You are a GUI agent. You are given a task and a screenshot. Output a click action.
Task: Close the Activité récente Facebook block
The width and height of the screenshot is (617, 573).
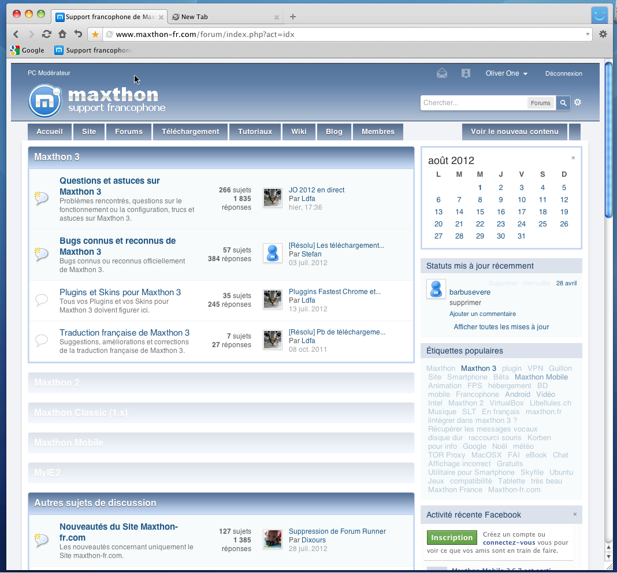coord(575,514)
